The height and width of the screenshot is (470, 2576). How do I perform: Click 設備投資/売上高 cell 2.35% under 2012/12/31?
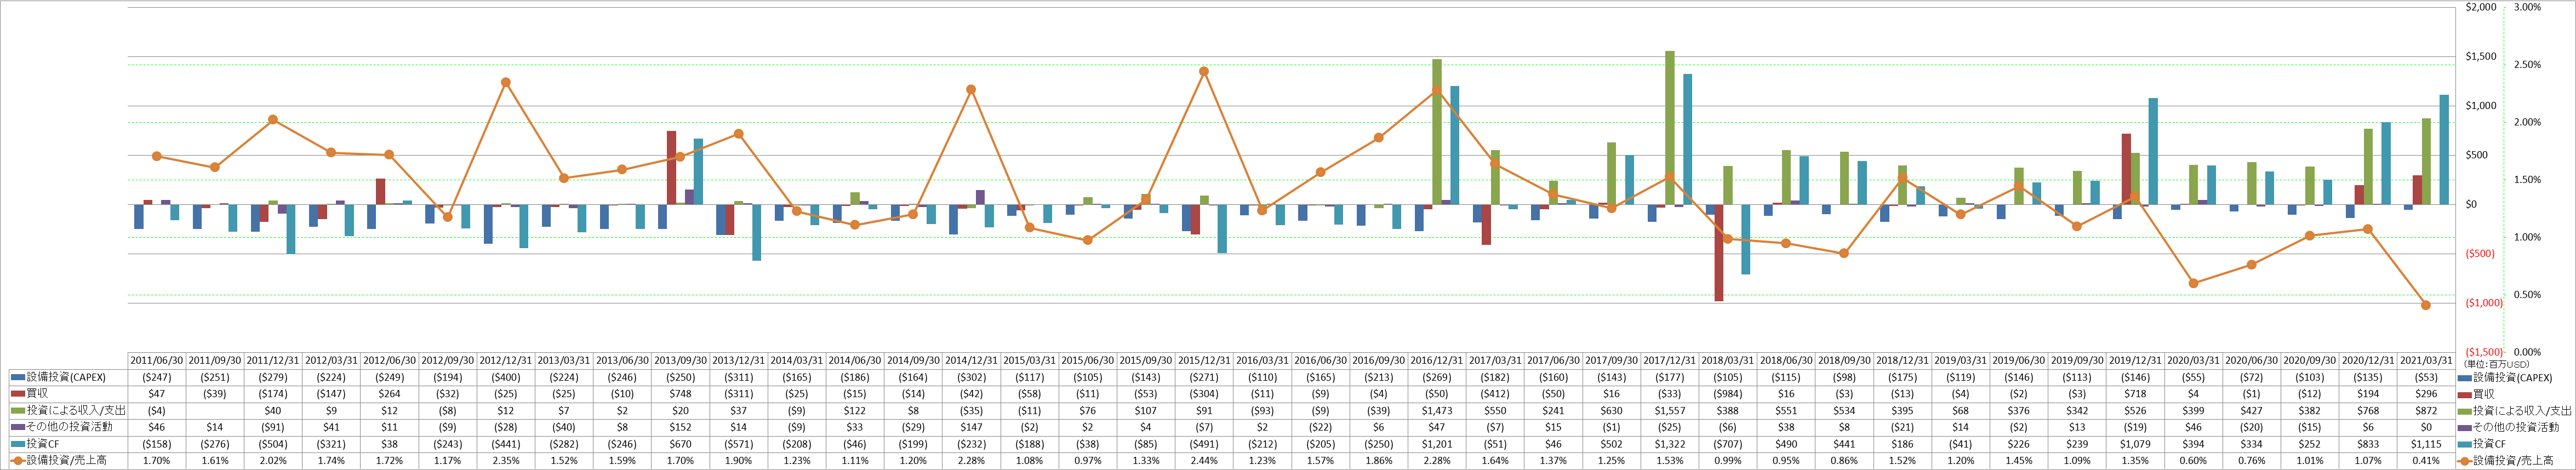pyautogui.click(x=506, y=460)
